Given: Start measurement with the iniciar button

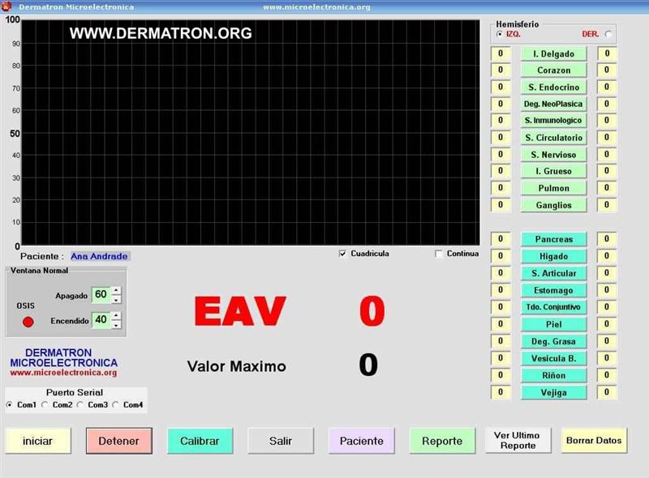Looking at the screenshot, I should (38, 441).
